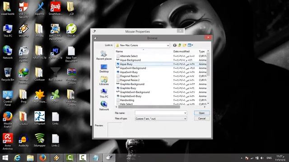Viewport: 289px width, 162px height.
Task: Select the 3dumpper desktop icon
Action: [x=39, y=140]
